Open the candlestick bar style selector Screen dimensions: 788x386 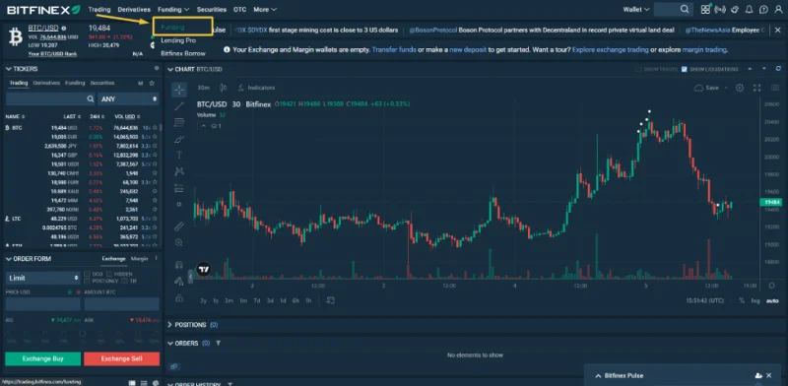224,88
